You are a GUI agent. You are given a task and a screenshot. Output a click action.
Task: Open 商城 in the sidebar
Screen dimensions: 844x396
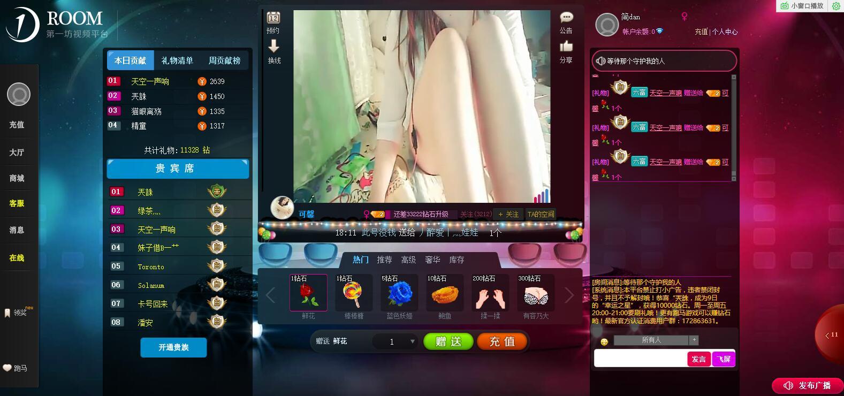(x=17, y=178)
